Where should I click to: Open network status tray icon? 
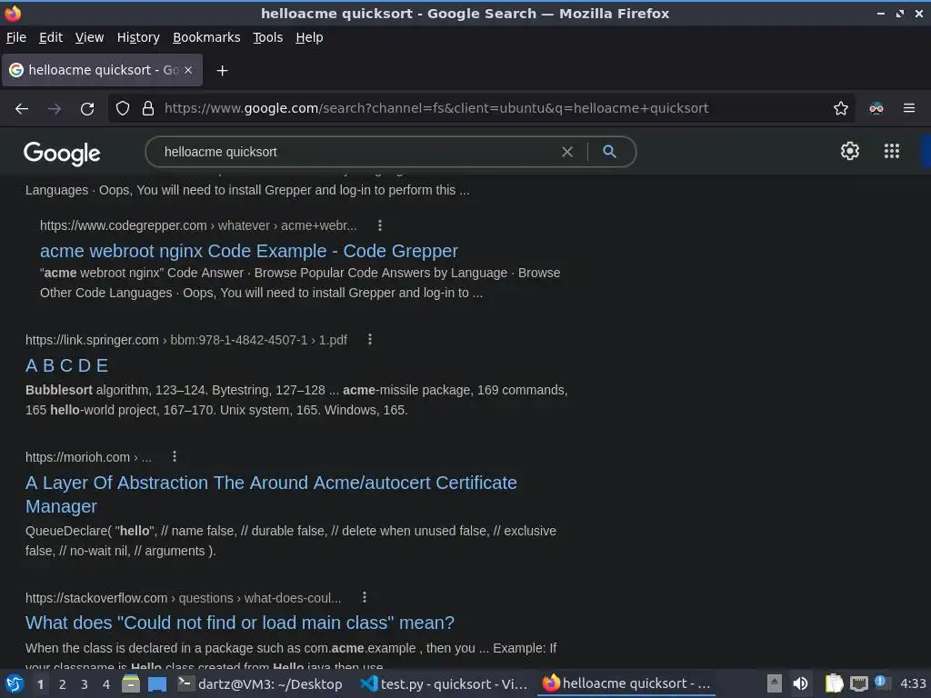pos(858,683)
